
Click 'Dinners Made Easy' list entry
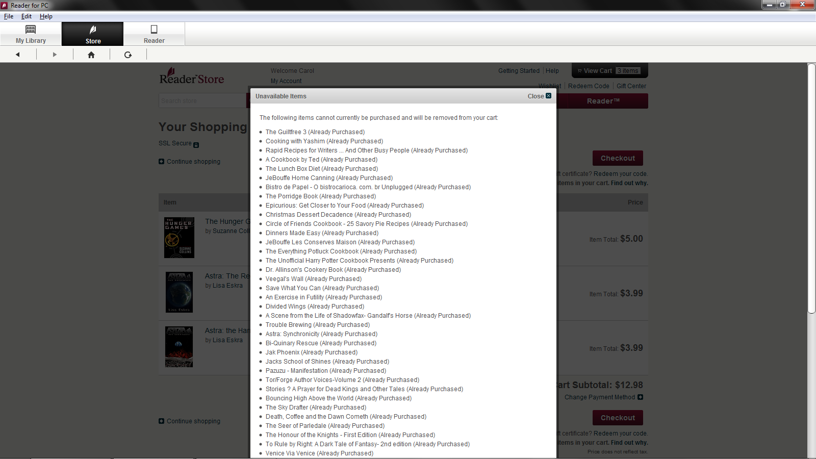click(322, 233)
